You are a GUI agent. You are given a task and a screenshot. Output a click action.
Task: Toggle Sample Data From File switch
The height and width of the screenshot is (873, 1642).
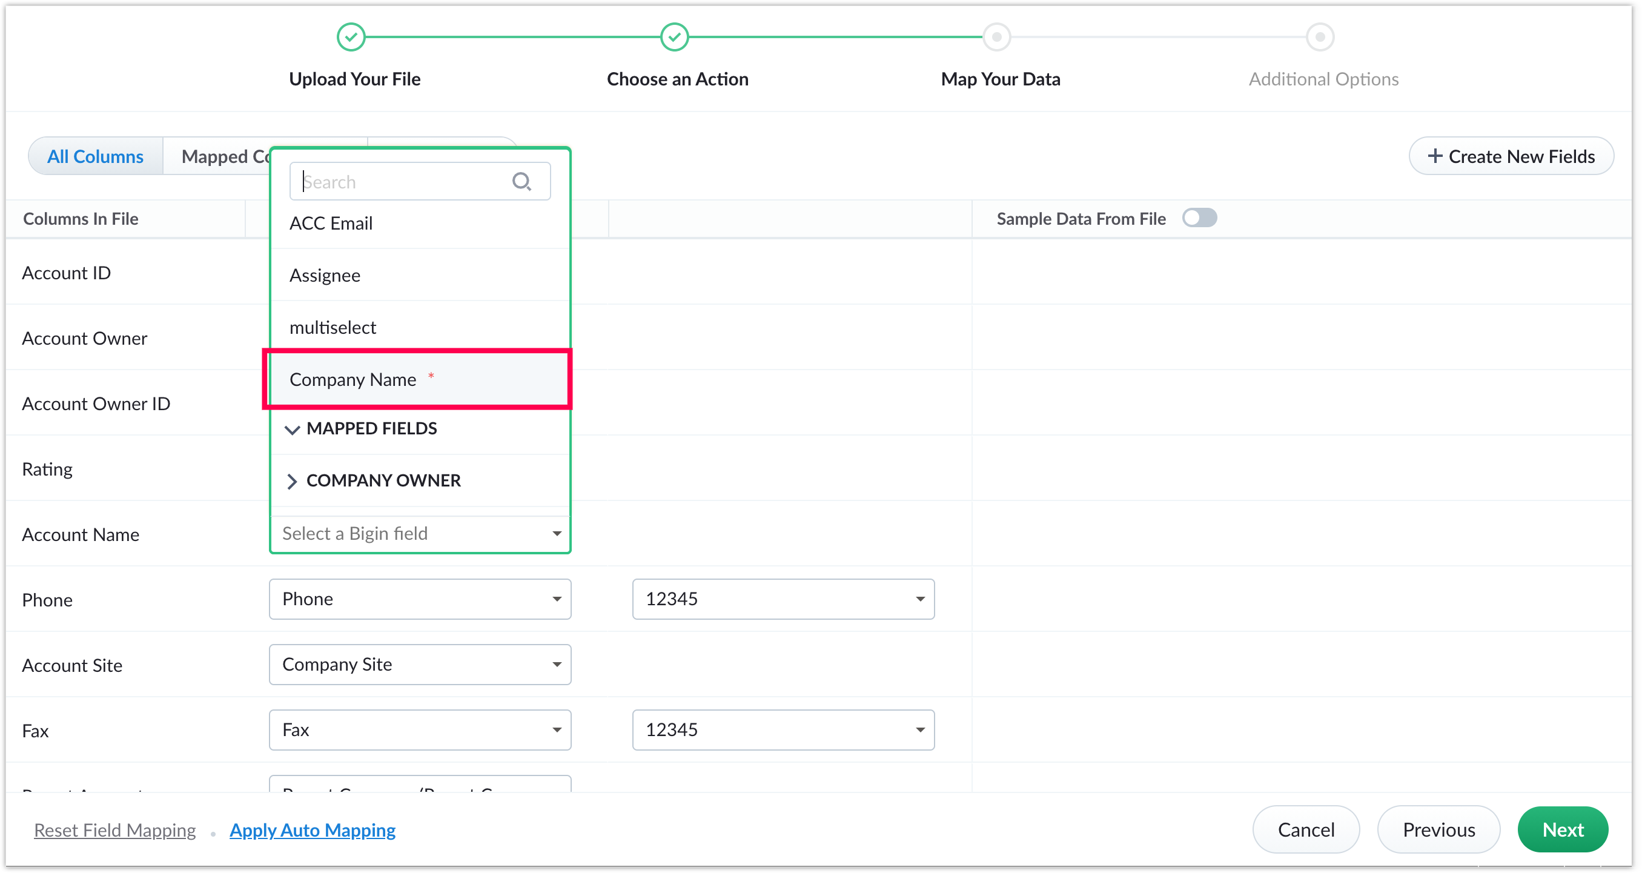pyautogui.click(x=1199, y=218)
